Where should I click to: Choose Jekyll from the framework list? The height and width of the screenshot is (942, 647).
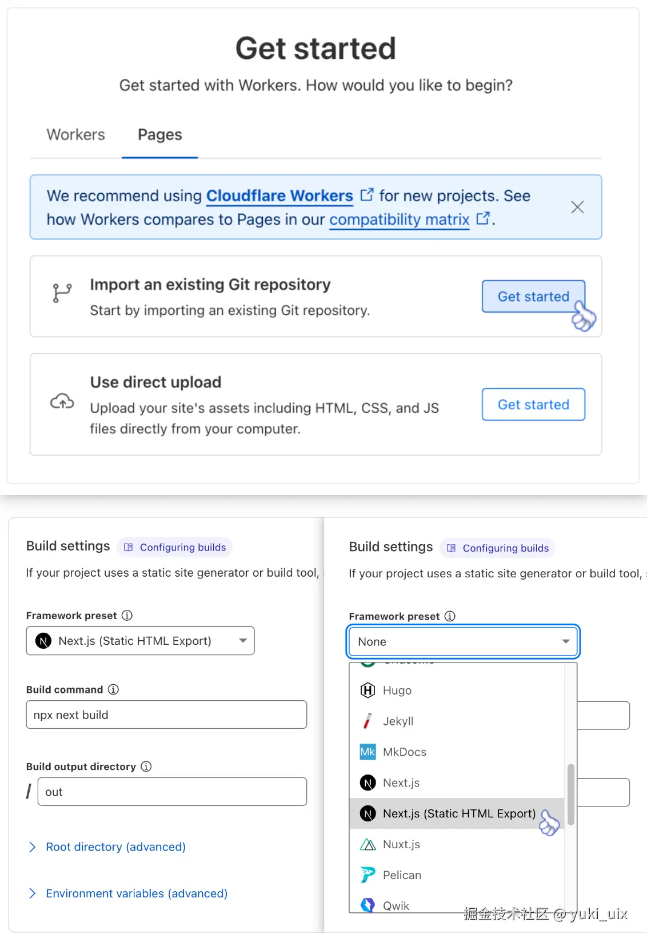[398, 721]
